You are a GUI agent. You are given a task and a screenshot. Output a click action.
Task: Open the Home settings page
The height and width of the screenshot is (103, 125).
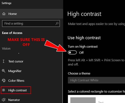(x=32, y=14)
